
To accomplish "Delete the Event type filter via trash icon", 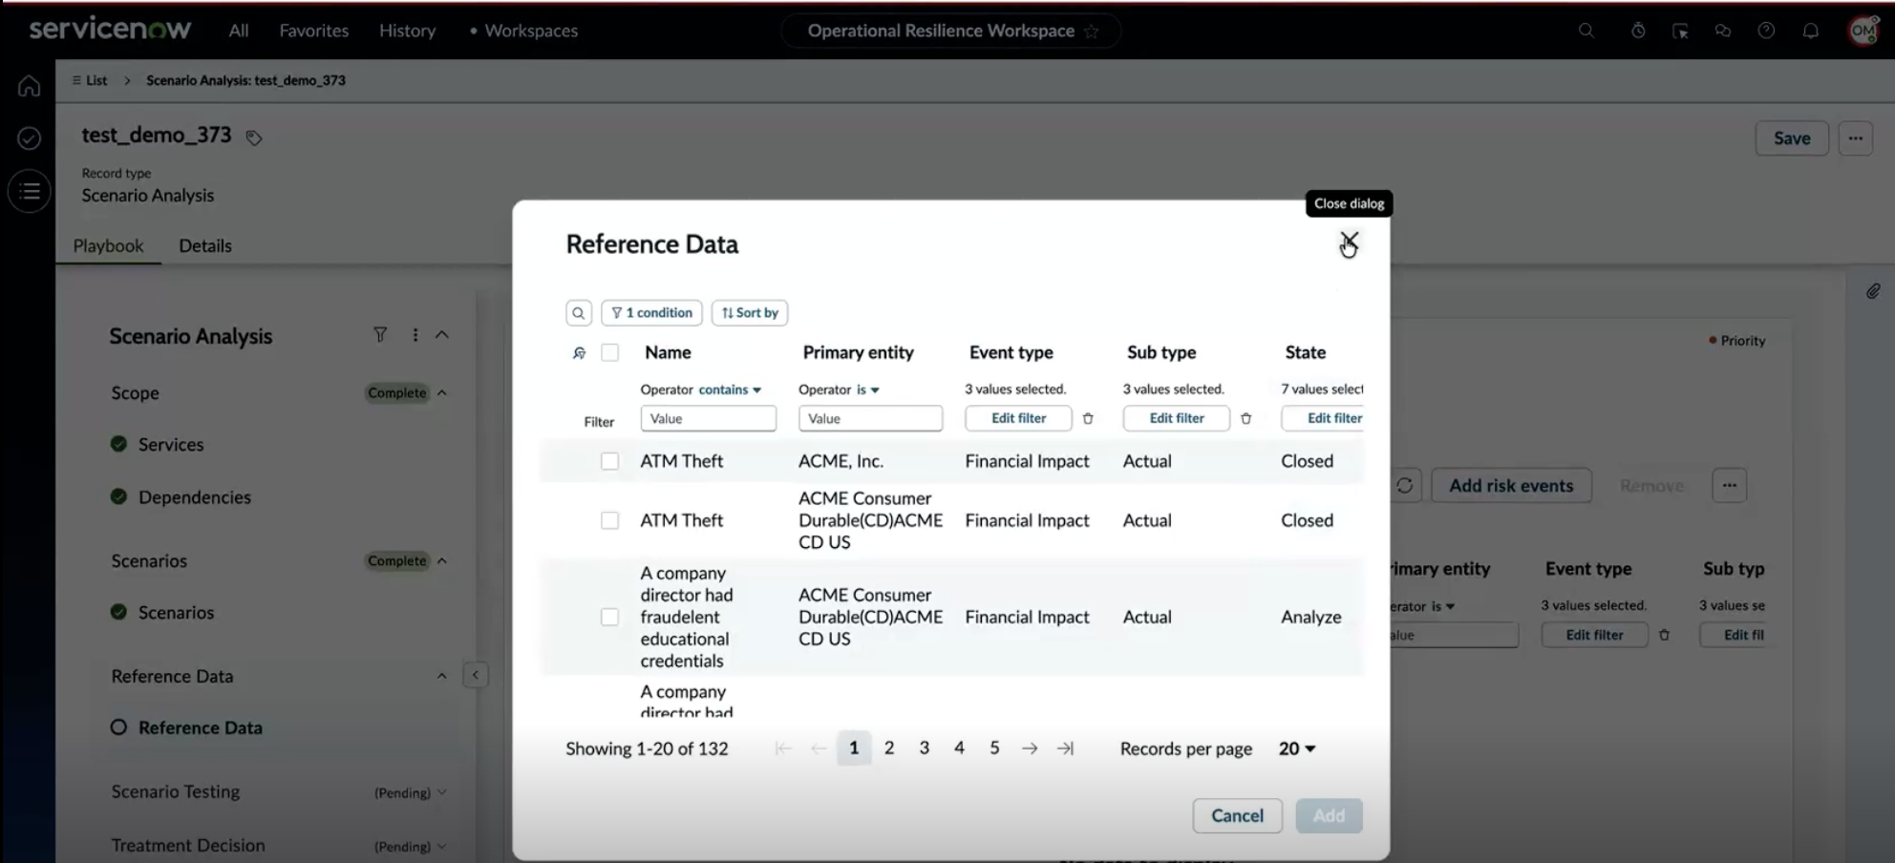I will coord(1088,418).
